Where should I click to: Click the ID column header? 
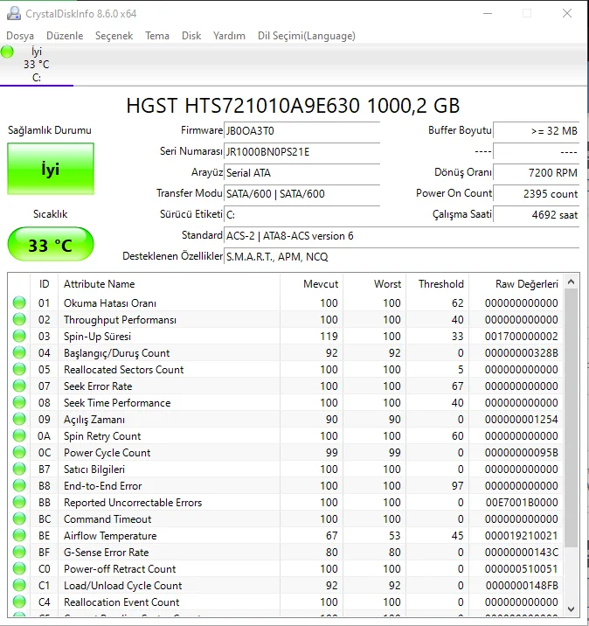point(44,284)
